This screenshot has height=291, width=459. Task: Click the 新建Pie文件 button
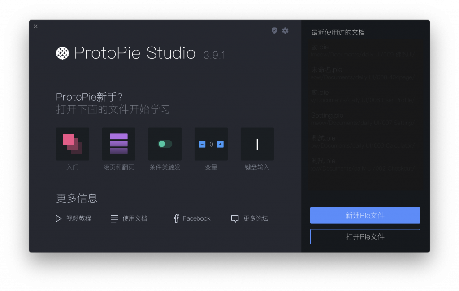pyautogui.click(x=365, y=215)
